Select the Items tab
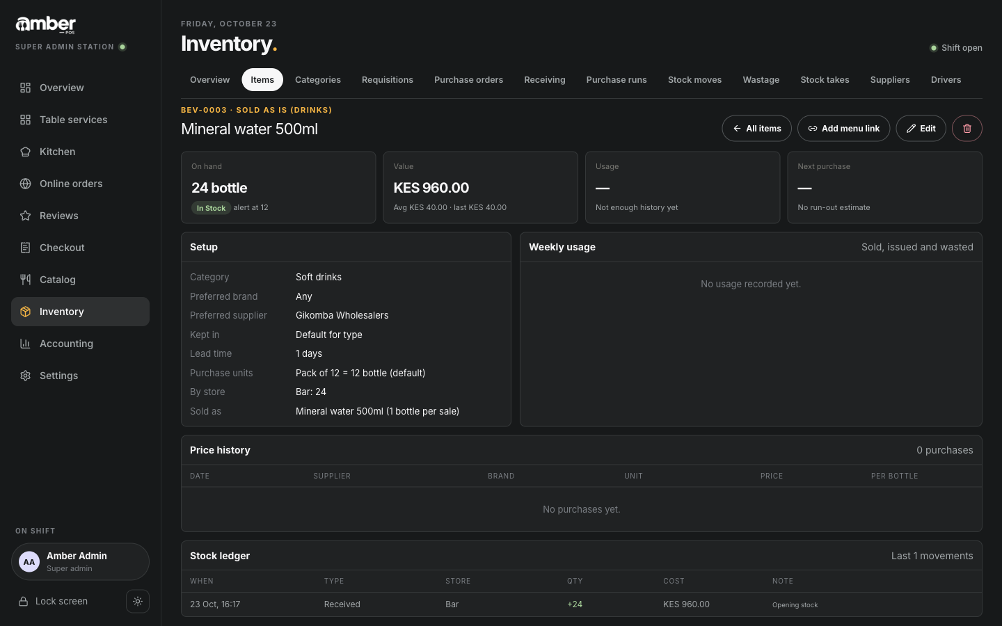 (262, 80)
